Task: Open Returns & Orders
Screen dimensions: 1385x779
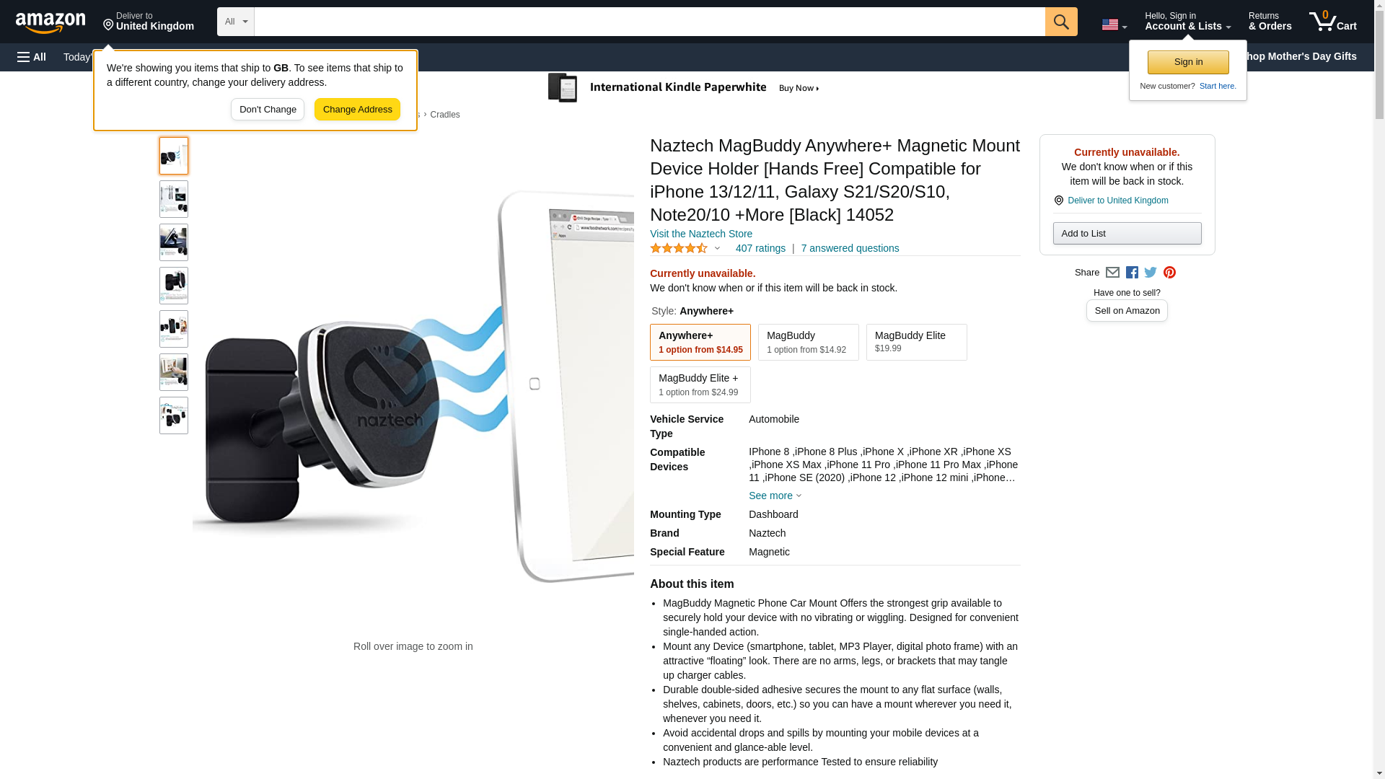Action: [1270, 22]
